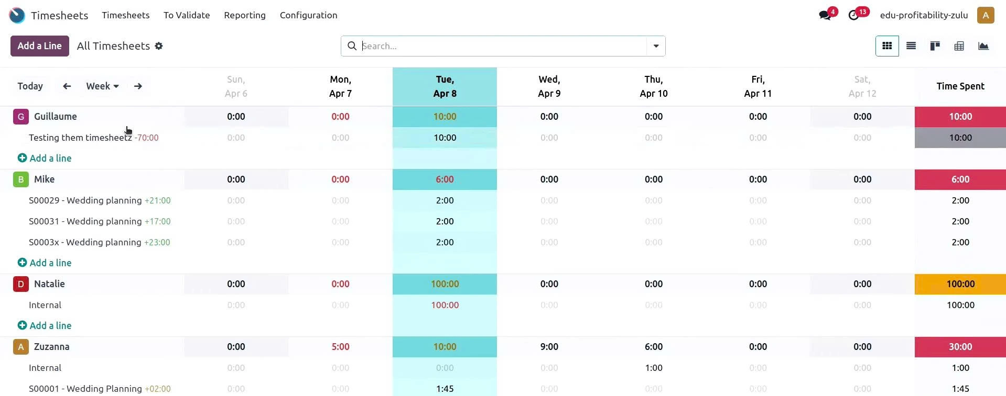Click the Today button
Screen dimensions: 1006x396
(x=30, y=86)
